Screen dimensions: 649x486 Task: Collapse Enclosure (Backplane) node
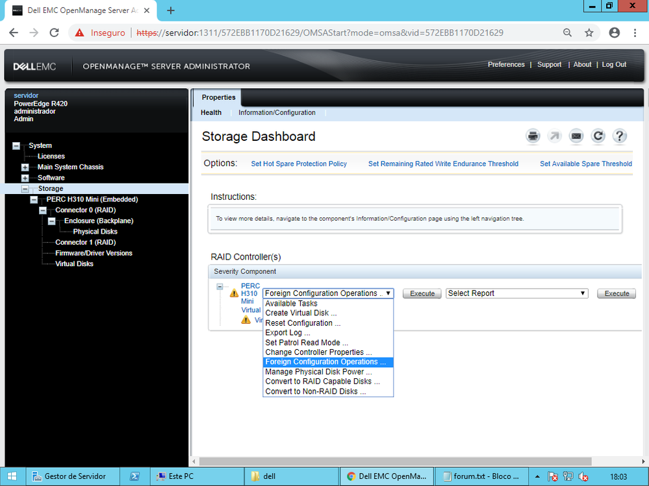pos(52,221)
